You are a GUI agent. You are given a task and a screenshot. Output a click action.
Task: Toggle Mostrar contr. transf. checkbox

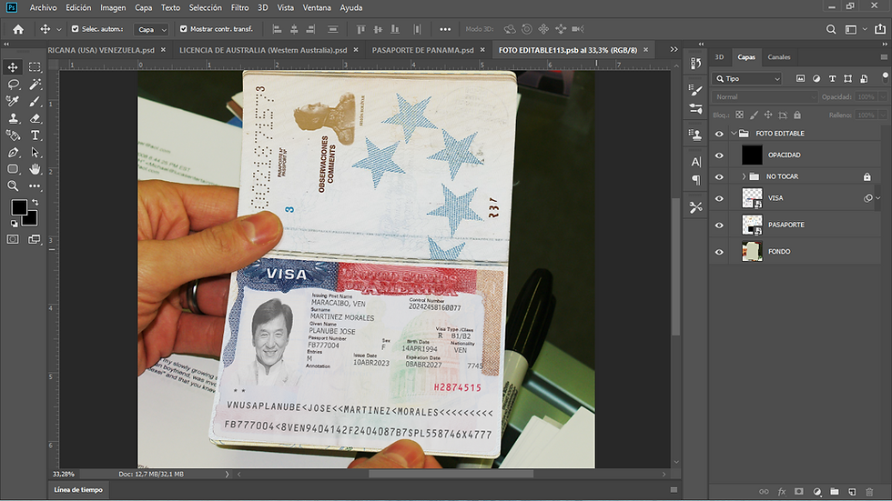[183, 28]
